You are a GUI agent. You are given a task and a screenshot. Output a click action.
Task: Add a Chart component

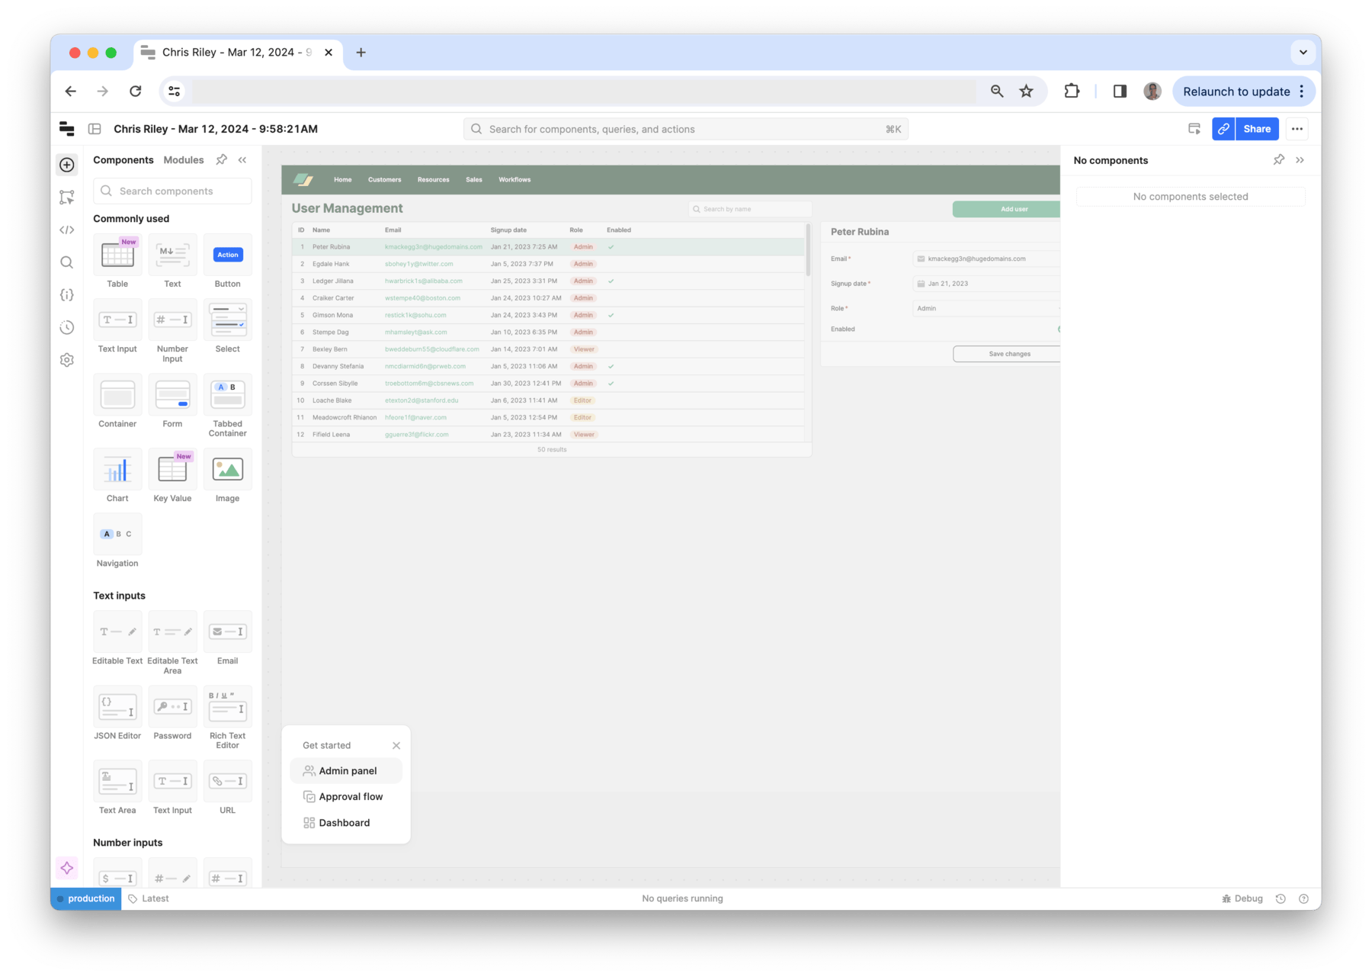pos(117,477)
